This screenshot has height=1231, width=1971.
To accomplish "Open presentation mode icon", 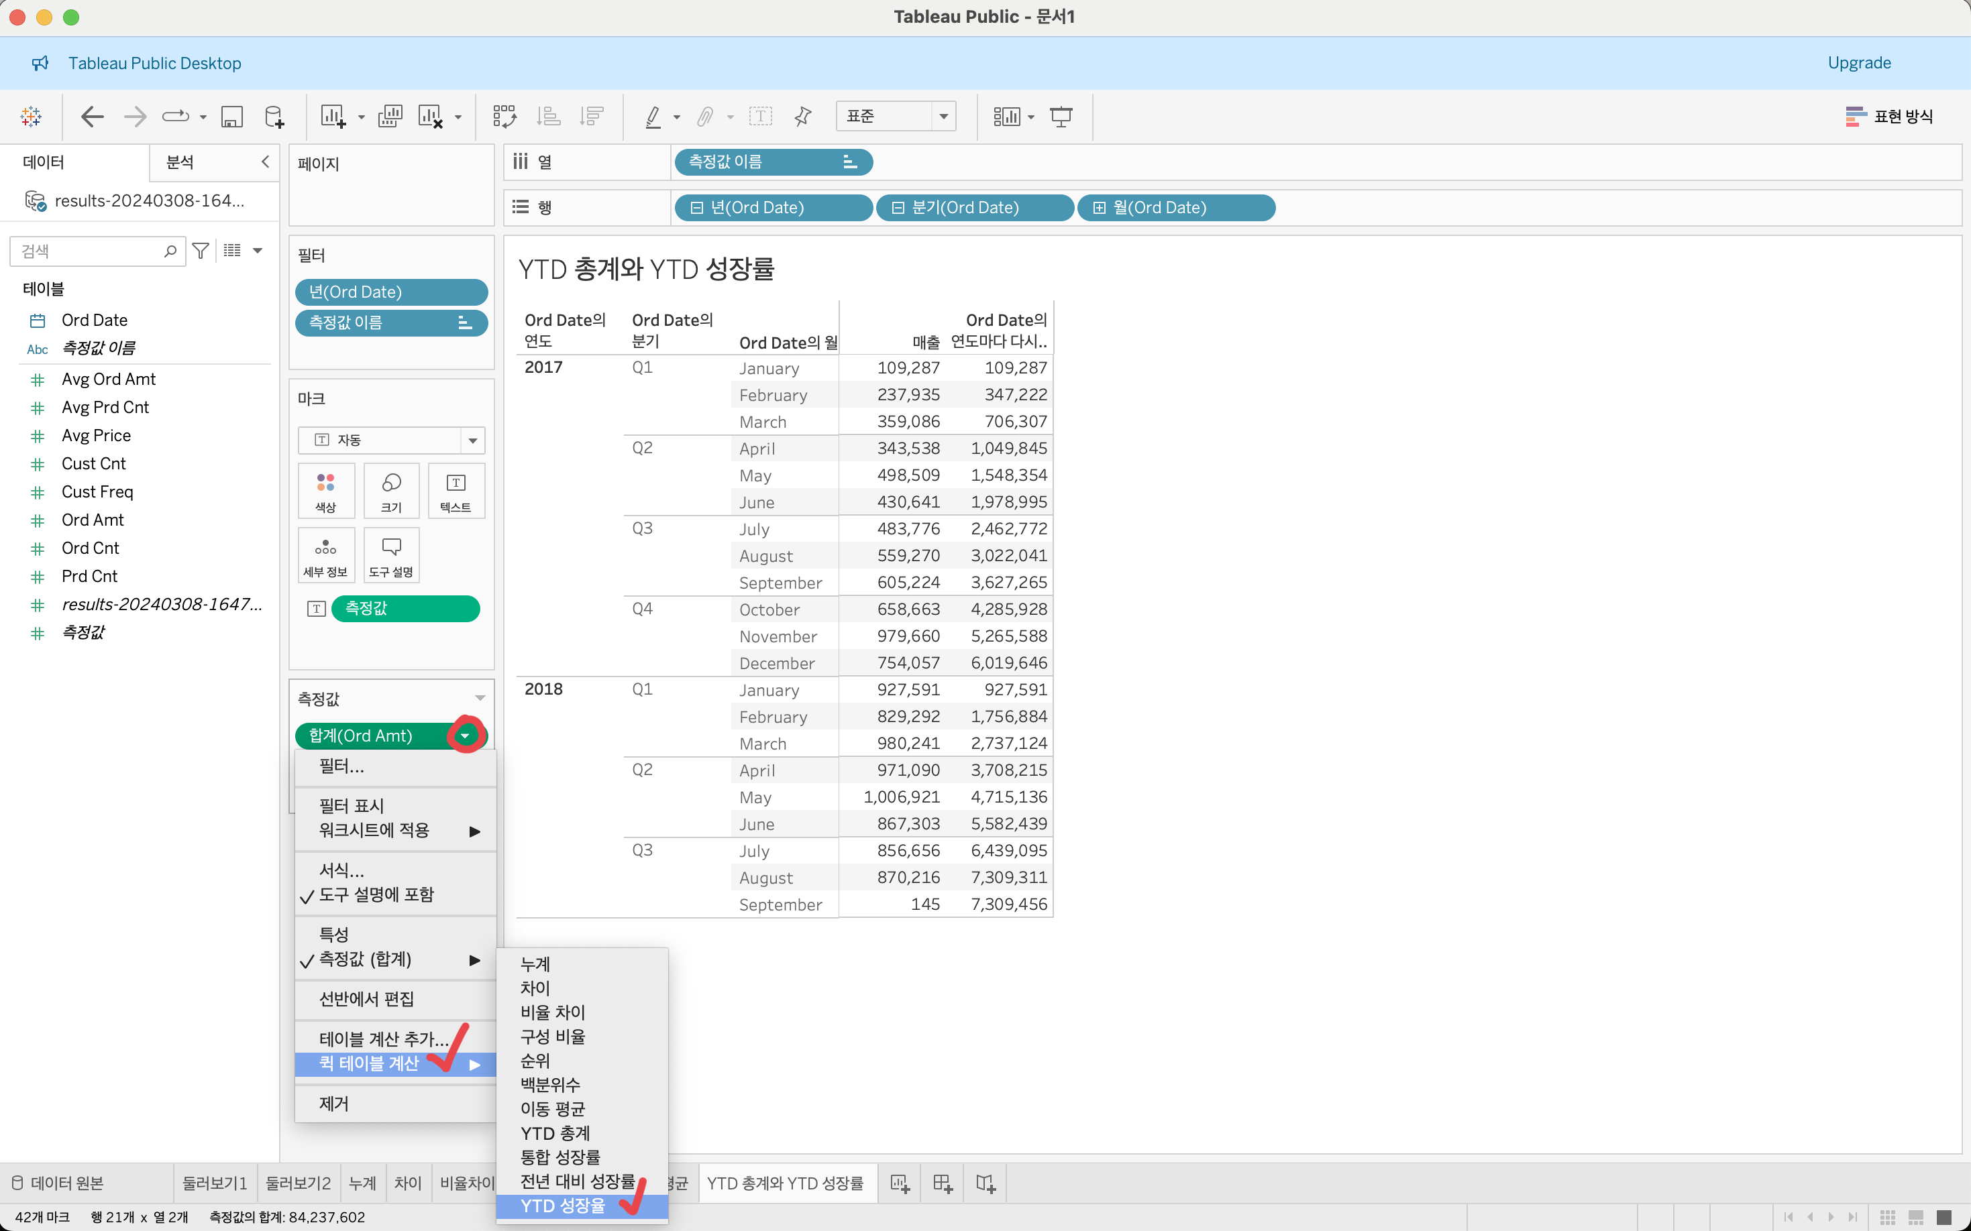I will click(1061, 117).
